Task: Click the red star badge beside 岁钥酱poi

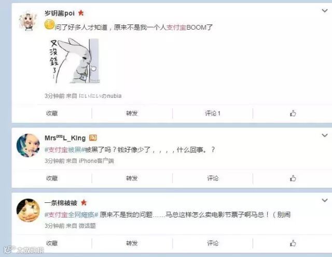Action: 81,13
